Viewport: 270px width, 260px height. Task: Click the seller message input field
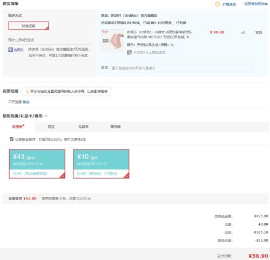click(182, 68)
